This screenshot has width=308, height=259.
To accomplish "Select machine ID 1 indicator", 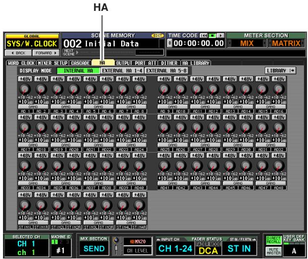I will tap(54, 242).
